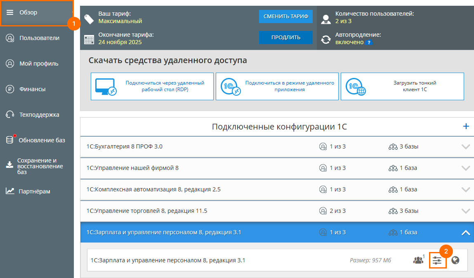Open settings sliders icon for Зарплата database
The width and height of the screenshot is (474, 278).
[x=438, y=260]
